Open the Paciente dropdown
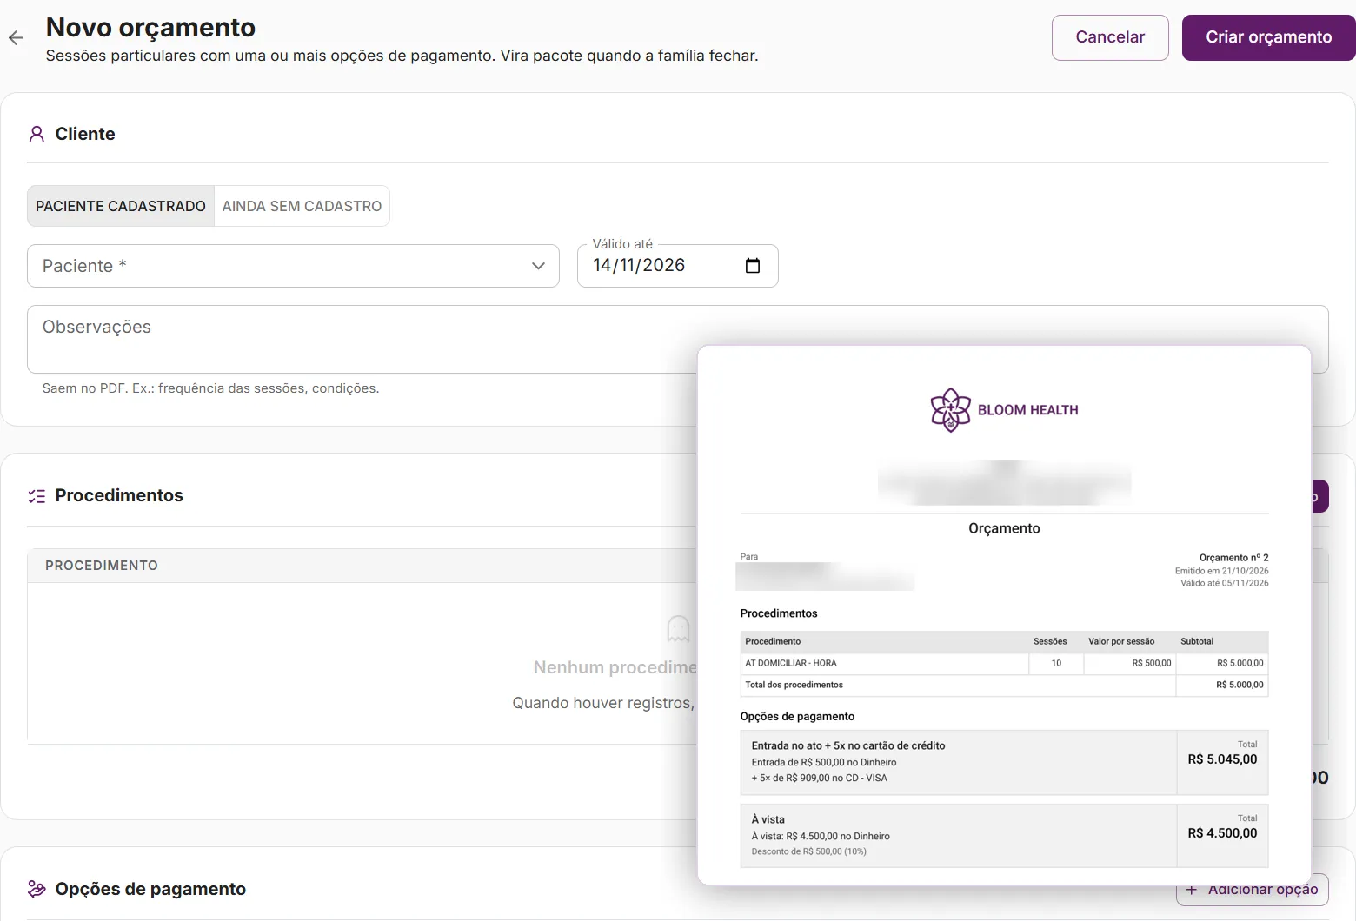Image resolution: width=1356 pixels, height=921 pixels. click(293, 266)
